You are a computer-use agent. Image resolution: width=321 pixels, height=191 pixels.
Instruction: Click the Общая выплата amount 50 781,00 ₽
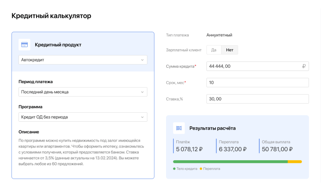pyautogui.click(x=277, y=149)
